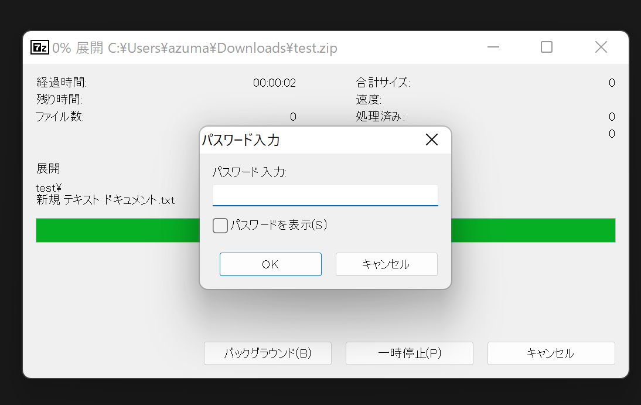This screenshot has height=405, width=641.
Task: Click the elapsed time value 00:00:02
Action: click(x=274, y=83)
